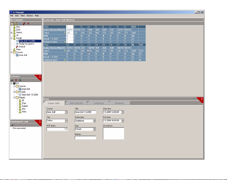Collapse the G-Device panel with red corner arrows
The height and width of the screenshot is (180, 227).
[x=40, y=76]
